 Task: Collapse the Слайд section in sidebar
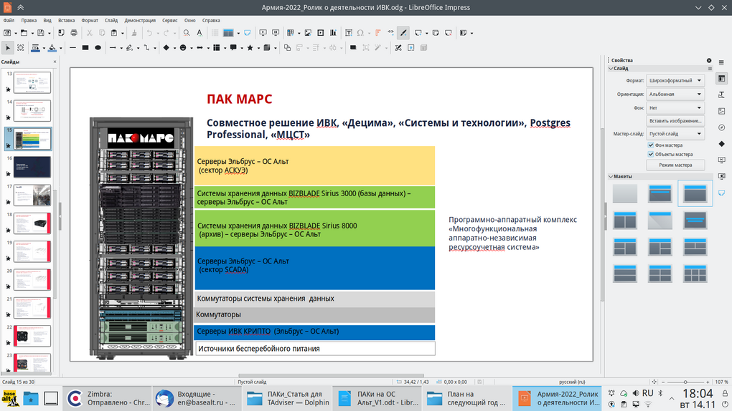point(611,69)
